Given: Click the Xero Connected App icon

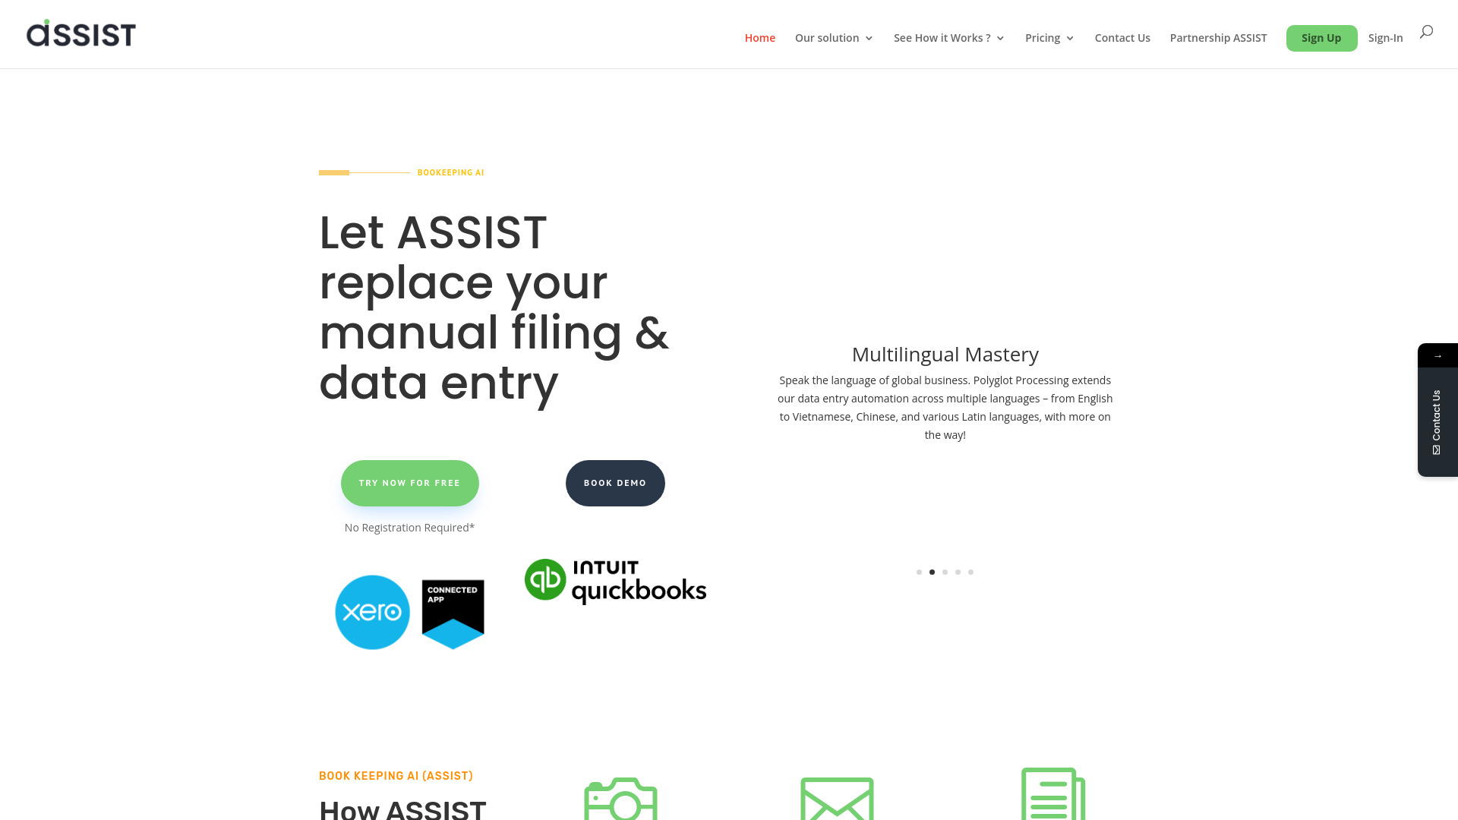Looking at the screenshot, I should tap(409, 612).
